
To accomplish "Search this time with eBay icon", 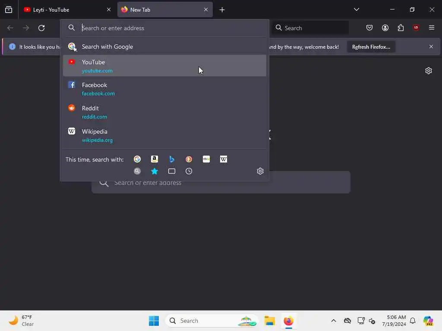I will click(206, 159).
